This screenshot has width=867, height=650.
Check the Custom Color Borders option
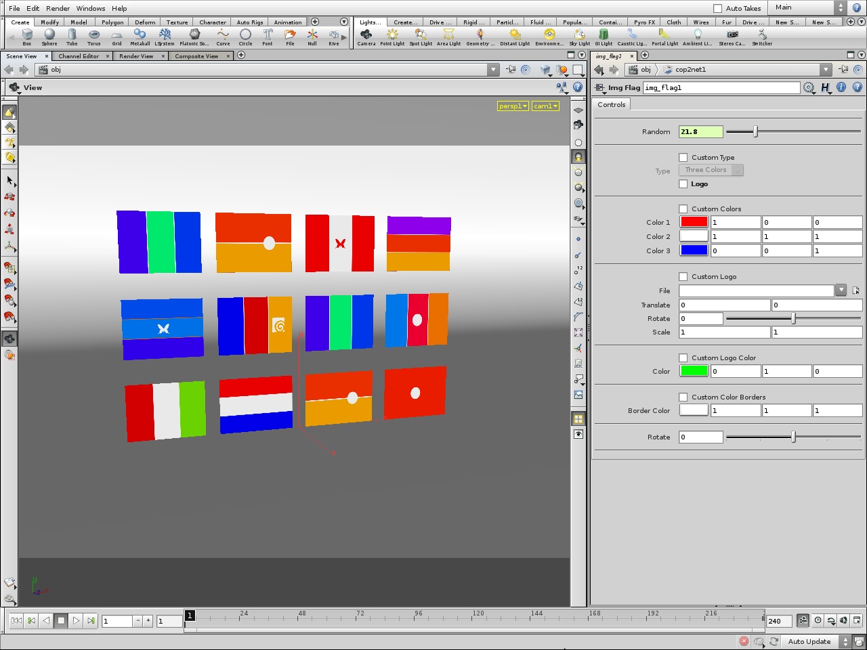tap(683, 397)
